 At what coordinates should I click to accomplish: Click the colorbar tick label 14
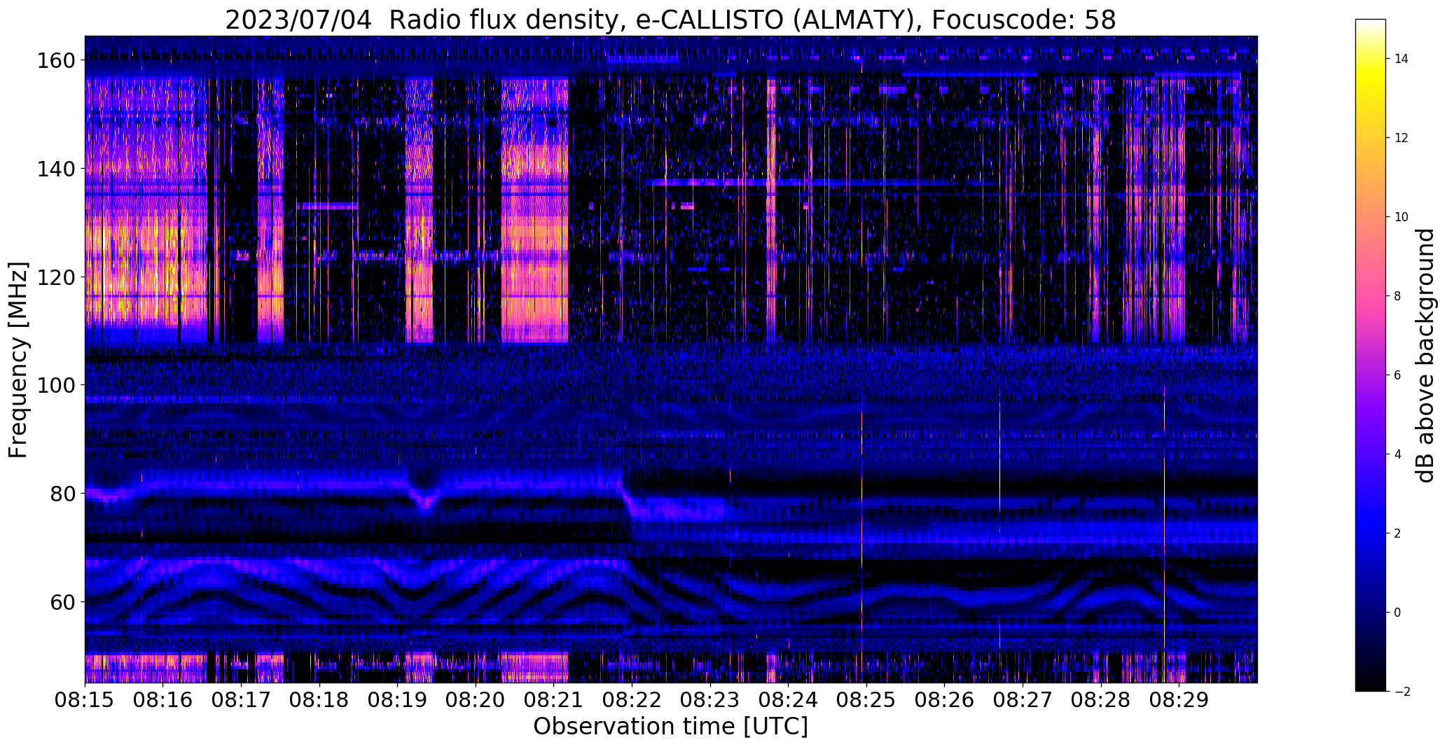click(1401, 59)
